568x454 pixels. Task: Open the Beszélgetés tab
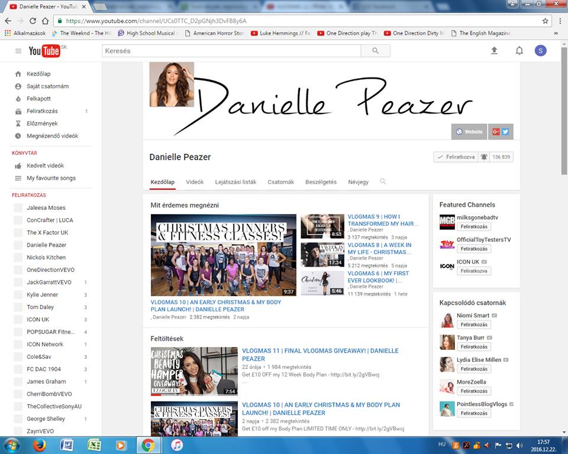(321, 181)
